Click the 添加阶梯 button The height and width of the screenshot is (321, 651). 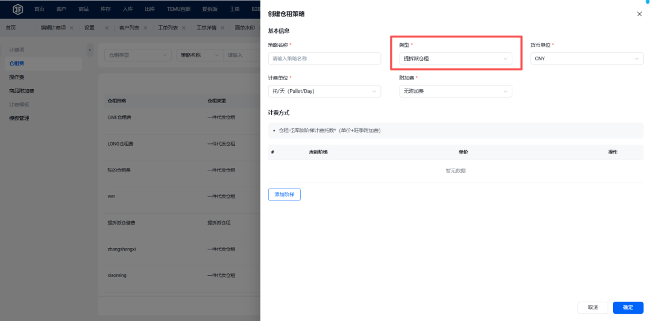[x=284, y=195]
